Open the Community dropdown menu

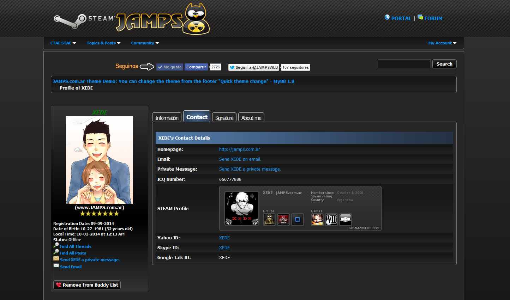point(145,43)
